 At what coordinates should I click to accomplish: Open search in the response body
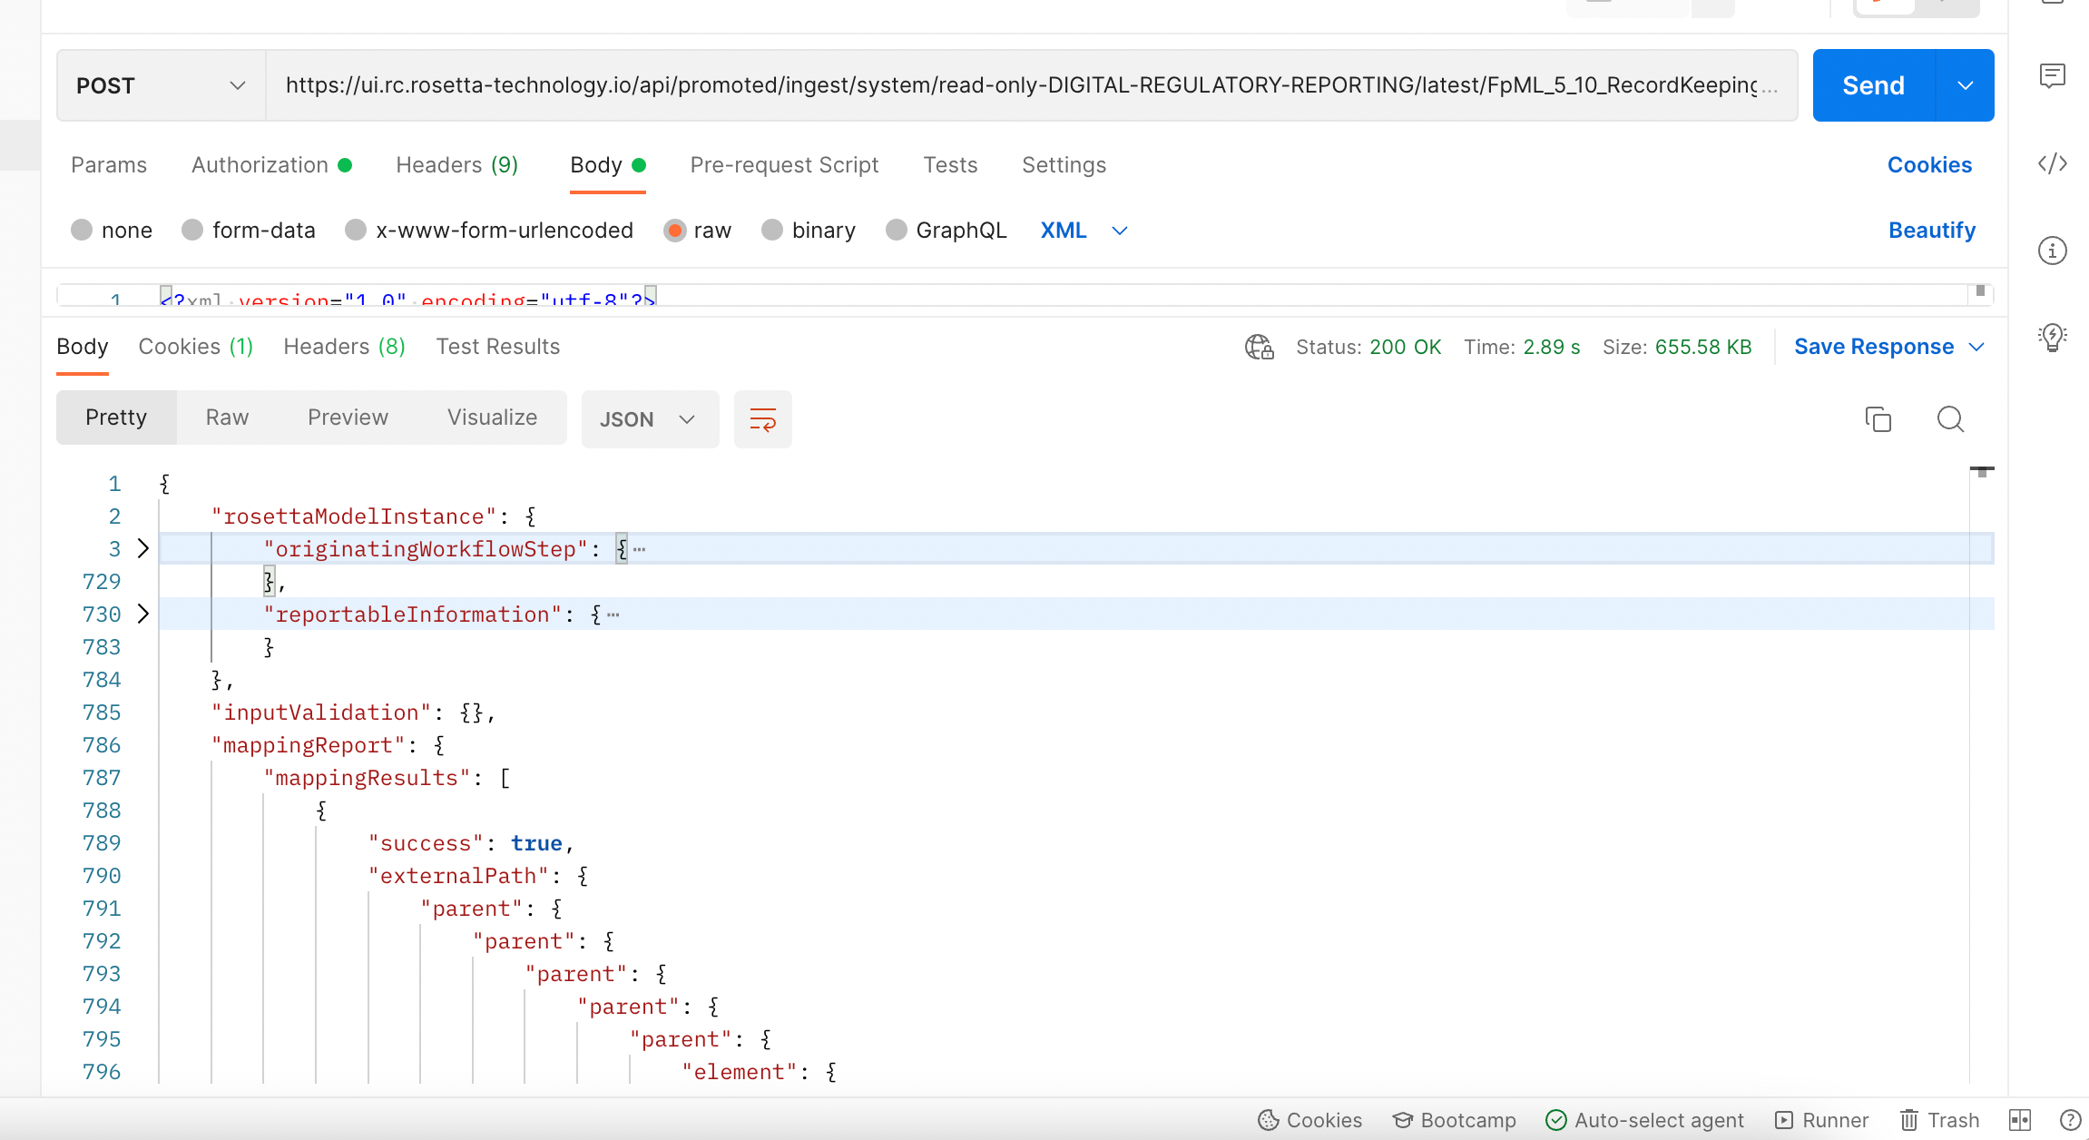[1949, 419]
